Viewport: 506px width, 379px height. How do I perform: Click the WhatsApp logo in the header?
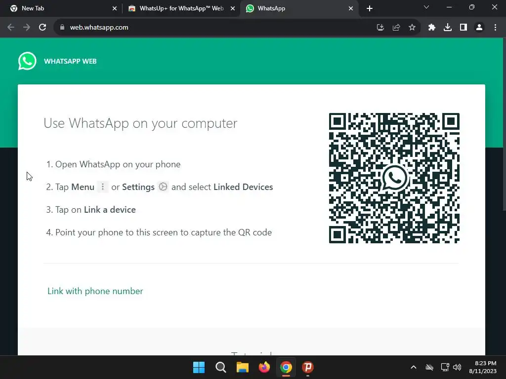pyautogui.click(x=27, y=61)
